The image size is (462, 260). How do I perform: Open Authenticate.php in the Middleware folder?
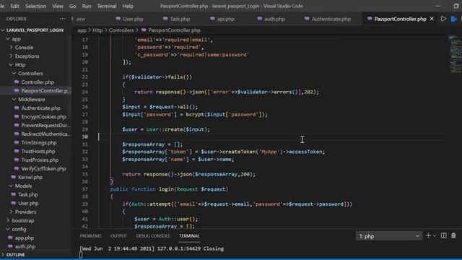(x=40, y=108)
